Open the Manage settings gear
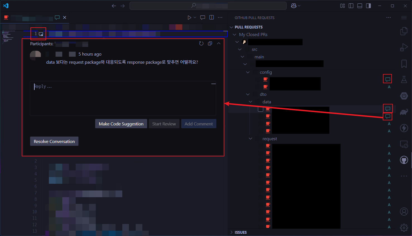The height and width of the screenshot is (236, 412). point(404,228)
